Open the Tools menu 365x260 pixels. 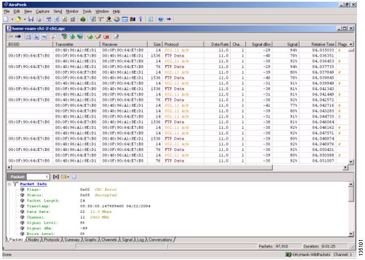(87, 11)
